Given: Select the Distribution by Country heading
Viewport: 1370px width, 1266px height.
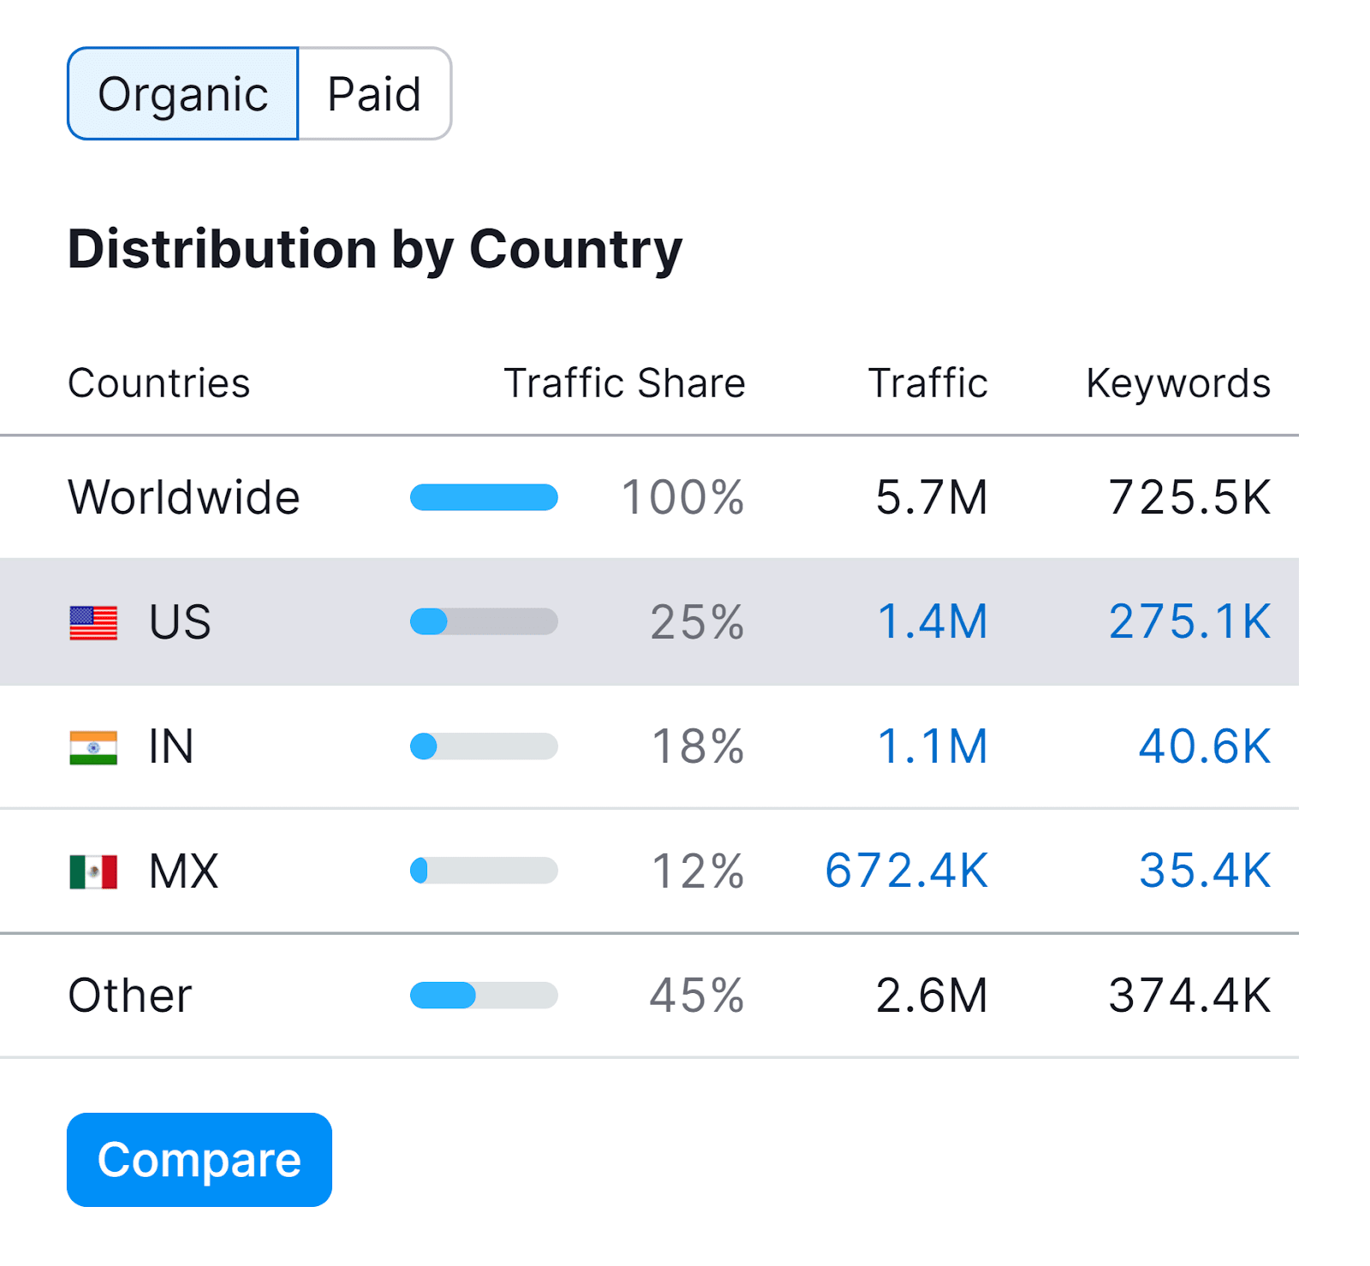Looking at the screenshot, I should (374, 249).
